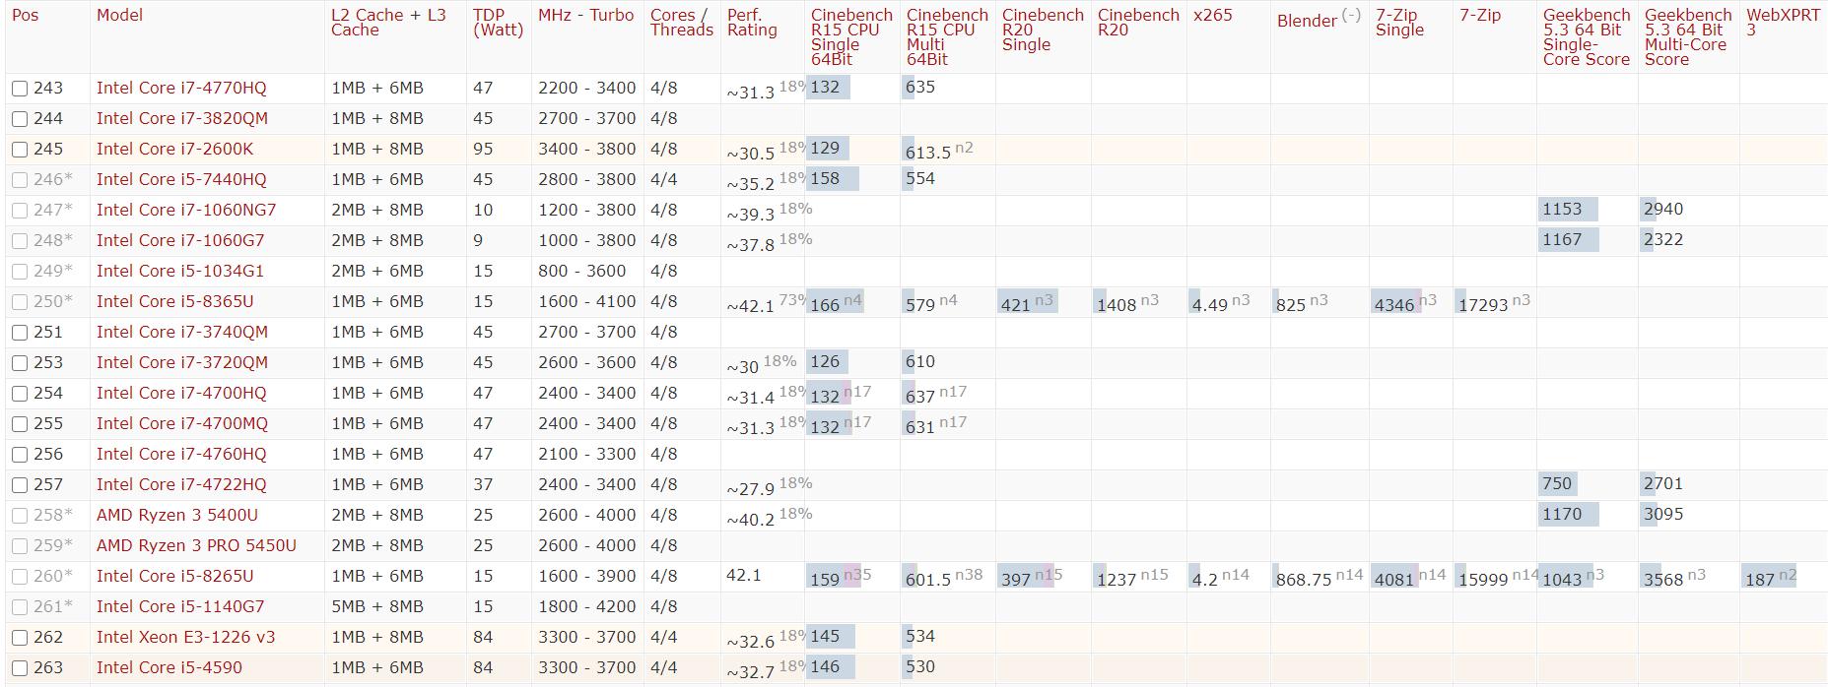Click the ~42.1 performance rating for i5-8365U

click(x=751, y=307)
